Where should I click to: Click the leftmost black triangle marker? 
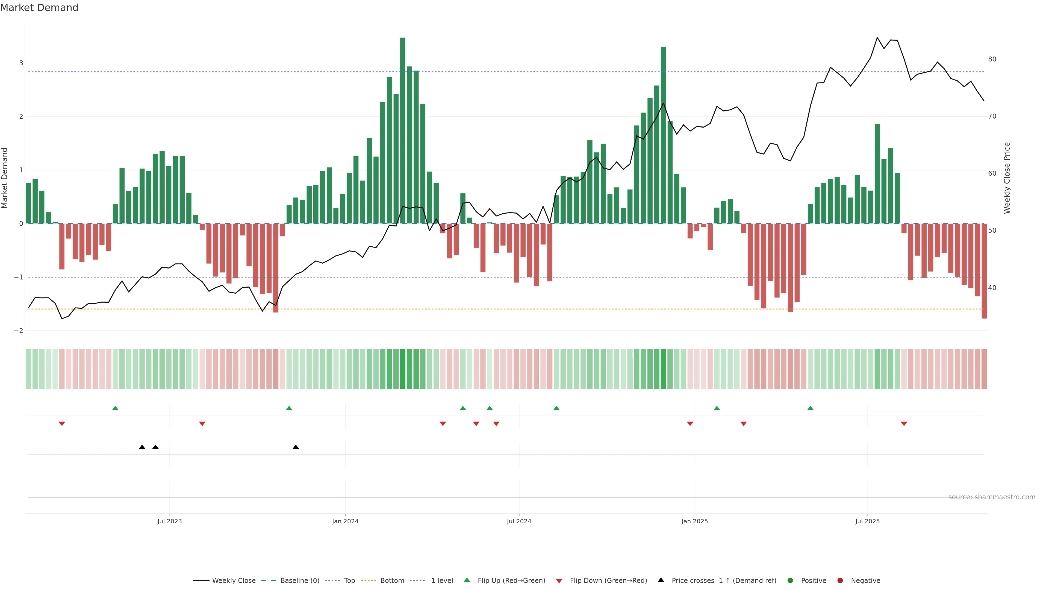coord(142,447)
